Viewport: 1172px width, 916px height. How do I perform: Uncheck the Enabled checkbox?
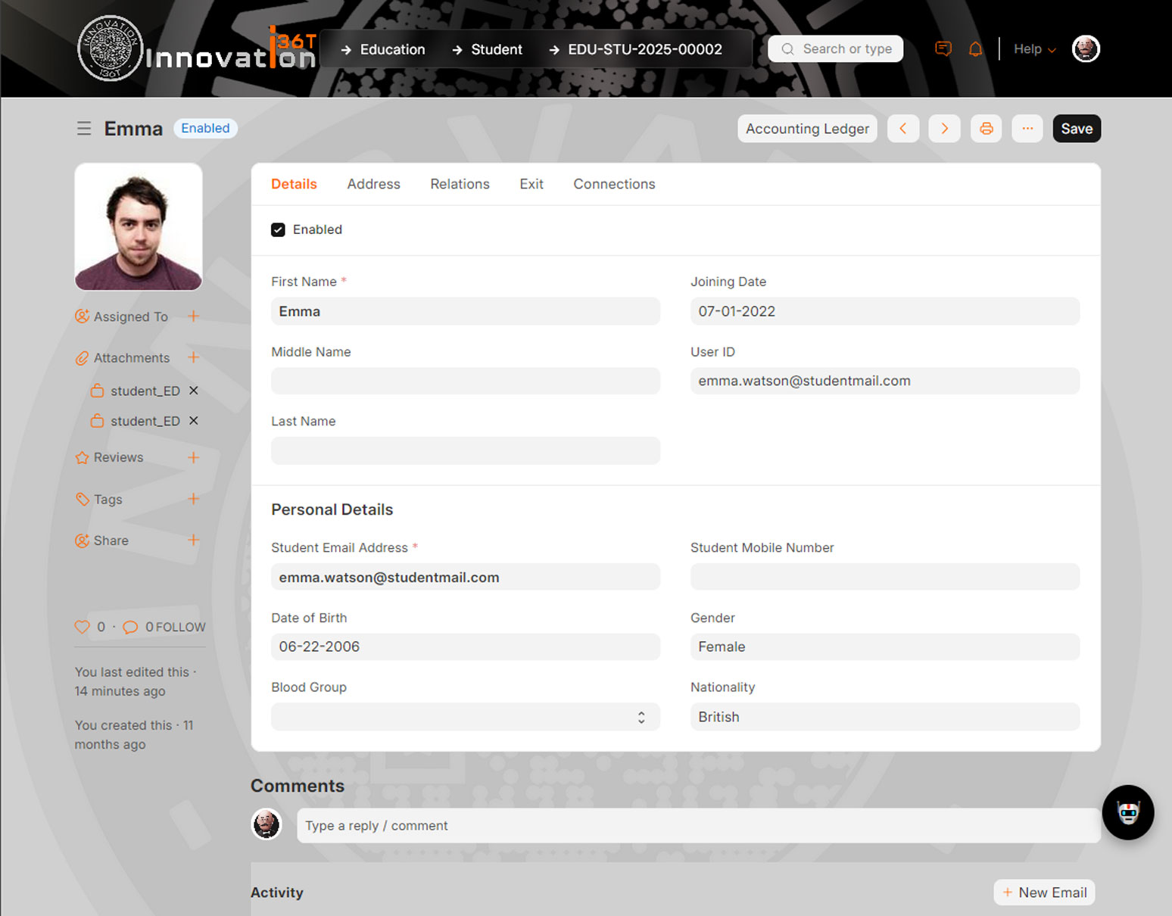click(x=279, y=229)
